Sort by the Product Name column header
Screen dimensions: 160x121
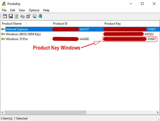[x=26, y=24]
